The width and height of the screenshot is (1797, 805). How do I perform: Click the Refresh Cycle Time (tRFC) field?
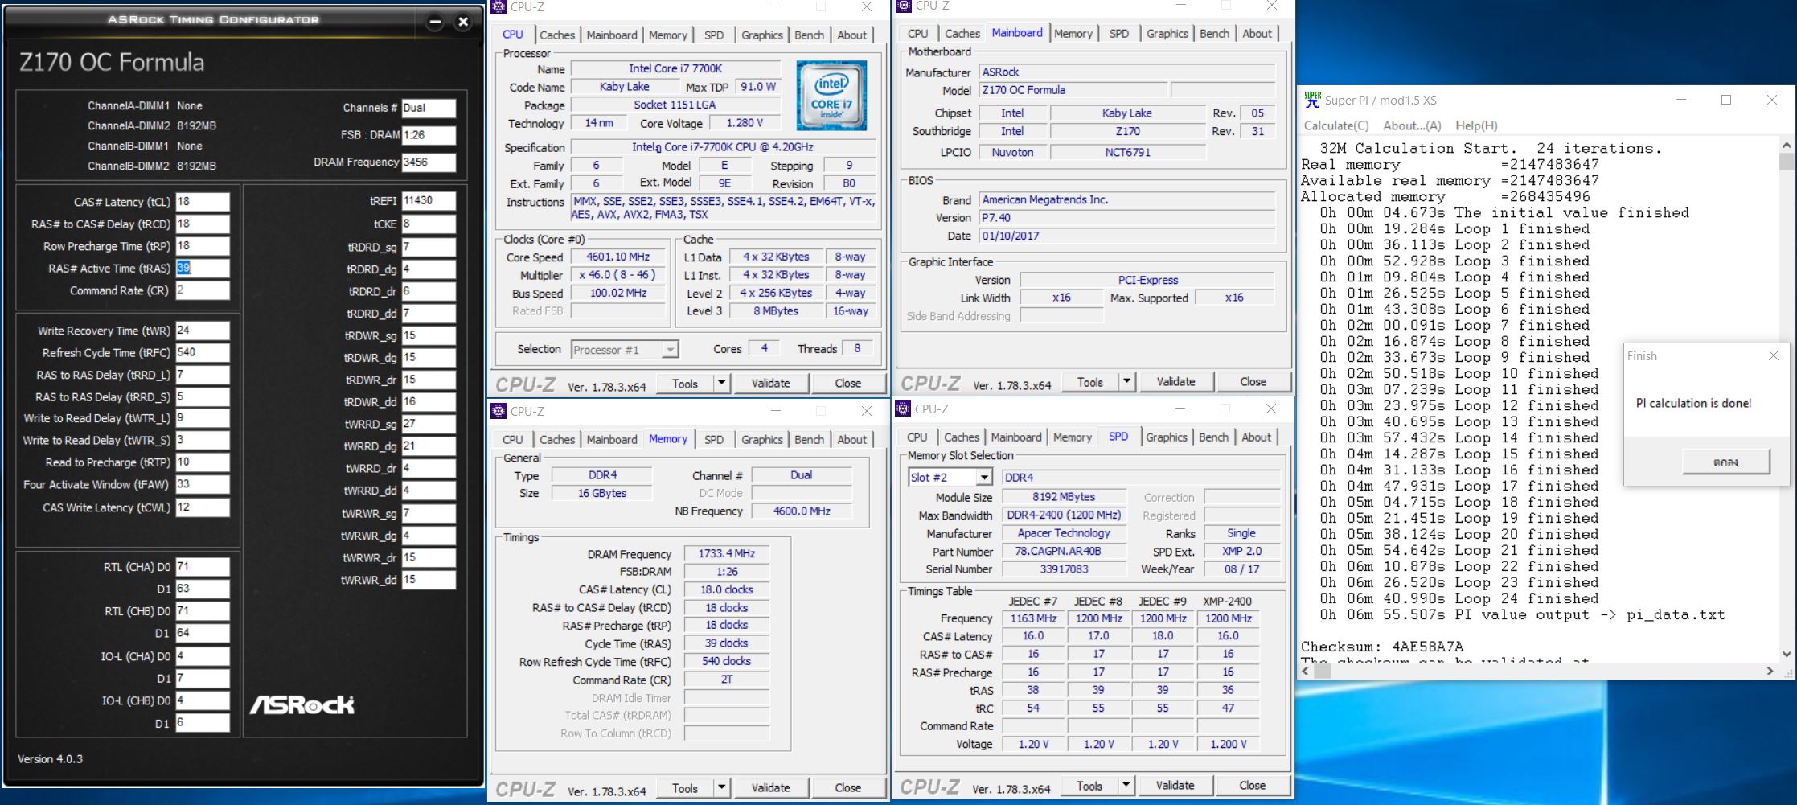point(202,352)
